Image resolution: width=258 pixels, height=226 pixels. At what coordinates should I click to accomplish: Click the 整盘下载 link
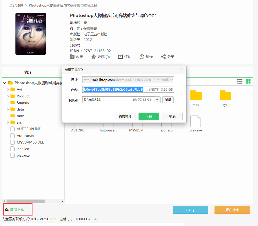(x=17, y=210)
